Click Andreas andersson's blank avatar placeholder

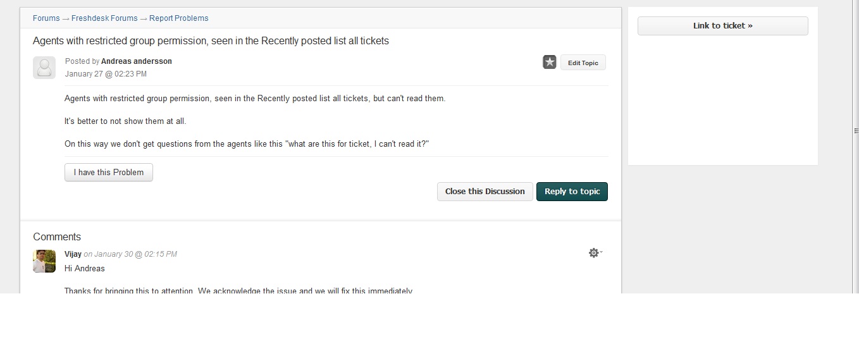click(x=44, y=68)
